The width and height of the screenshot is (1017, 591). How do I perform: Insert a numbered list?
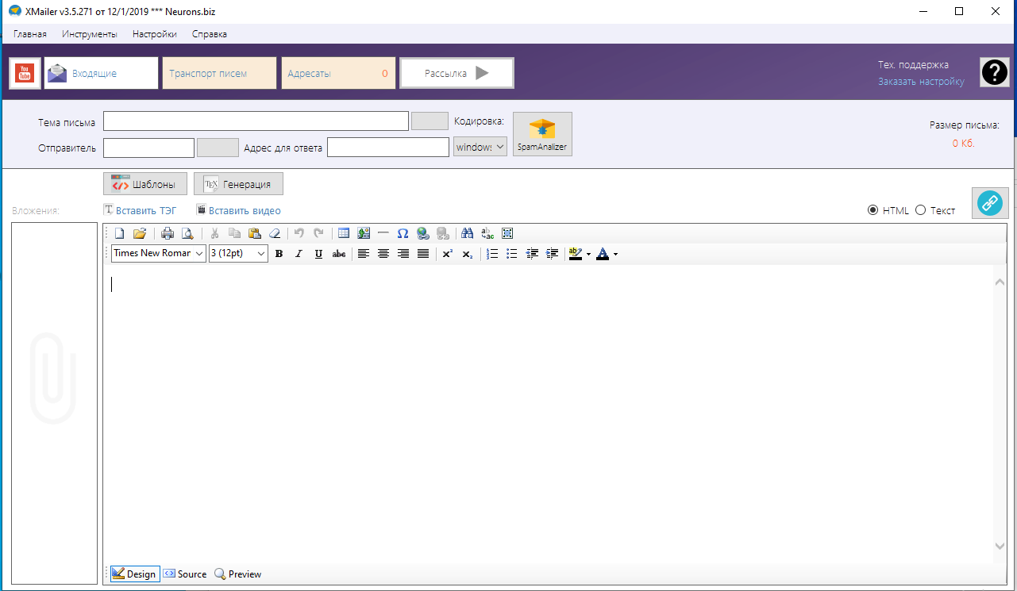[x=492, y=254]
